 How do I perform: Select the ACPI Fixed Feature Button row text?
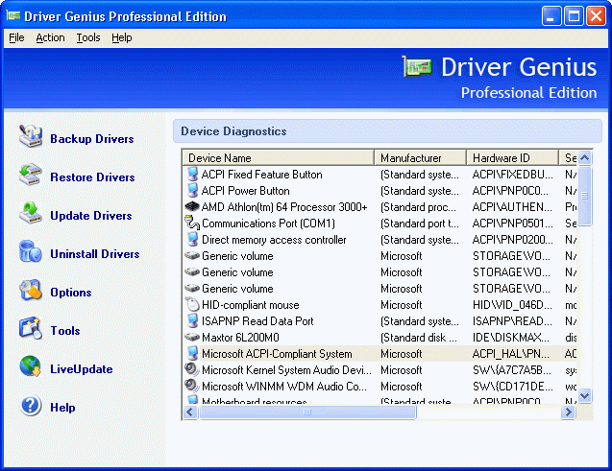261,175
